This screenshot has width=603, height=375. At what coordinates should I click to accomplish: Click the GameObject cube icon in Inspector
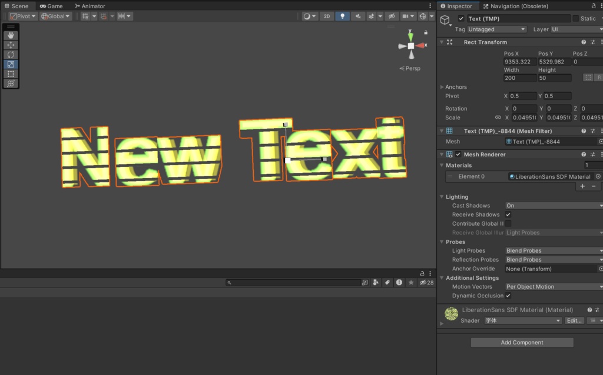coord(445,20)
